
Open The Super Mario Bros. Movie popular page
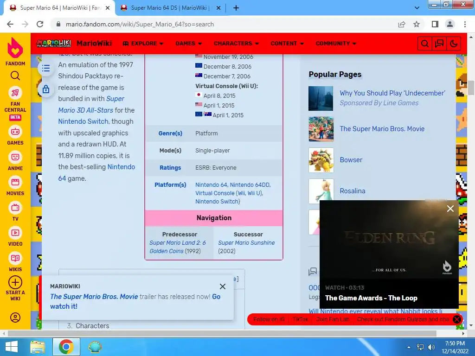(x=382, y=129)
